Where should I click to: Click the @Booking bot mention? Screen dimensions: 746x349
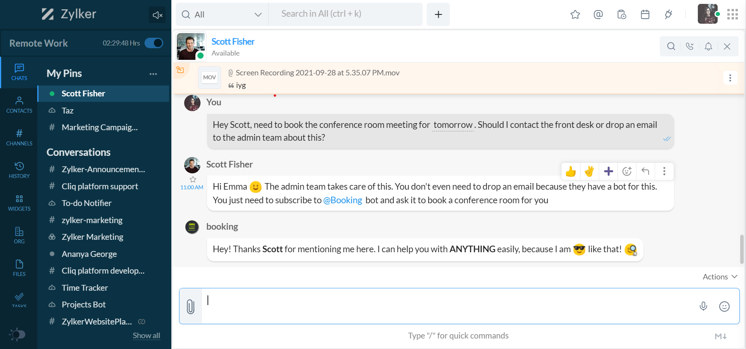[x=343, y=200]
